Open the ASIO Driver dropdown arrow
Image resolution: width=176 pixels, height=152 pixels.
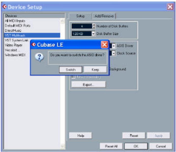point(114,46)
